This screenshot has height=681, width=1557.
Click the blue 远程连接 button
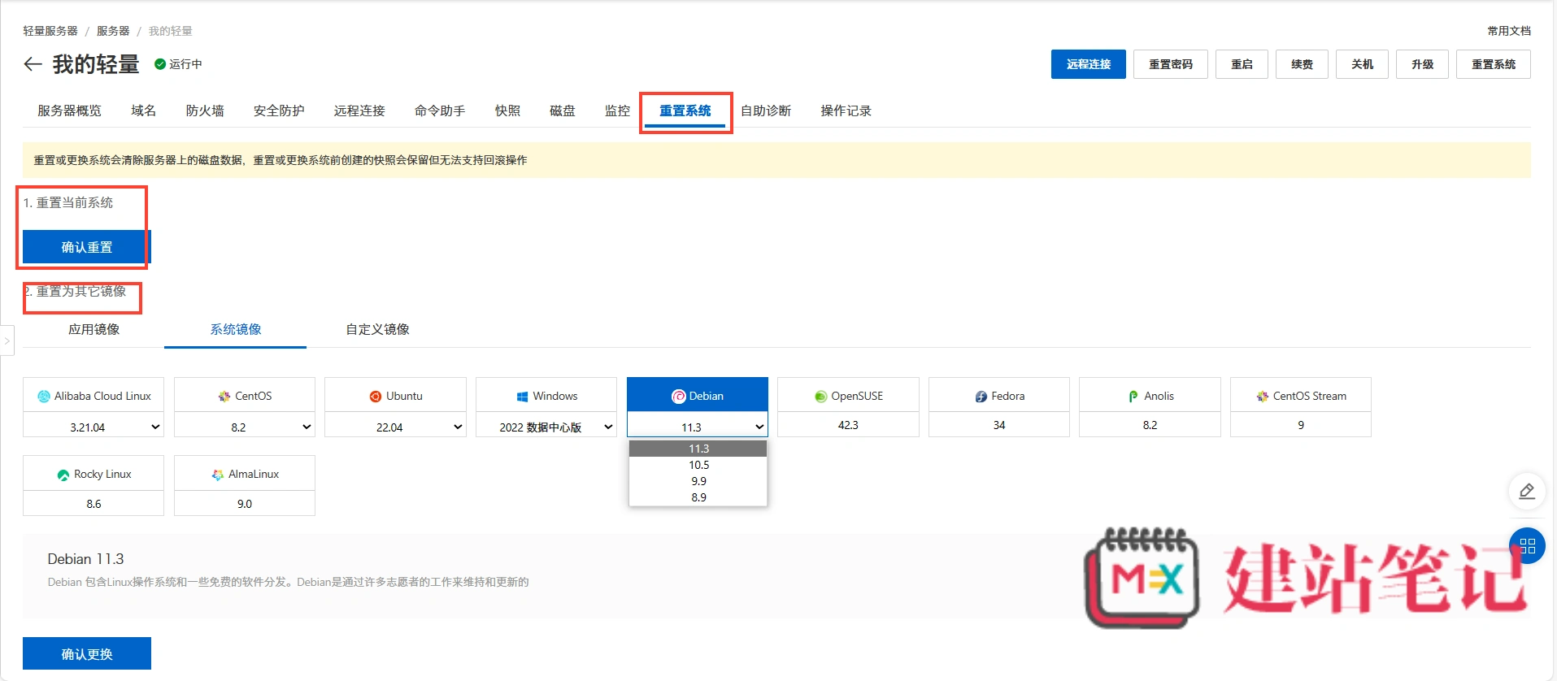pos(1088,64)
